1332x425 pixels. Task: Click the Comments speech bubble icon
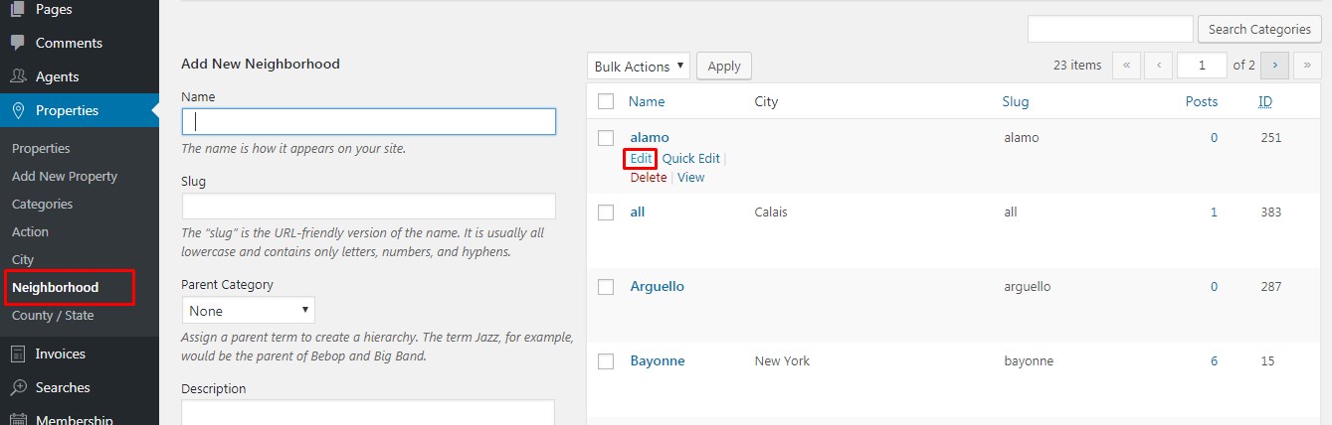point(18,43)
